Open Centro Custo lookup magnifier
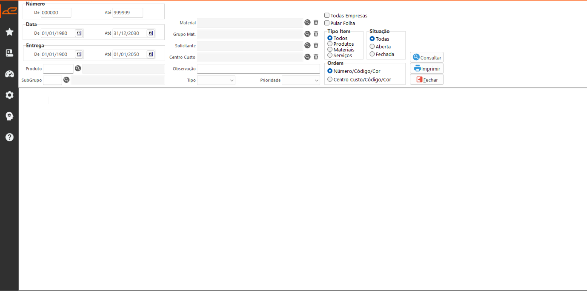The width and height of the screenshot is (587, 291). (x=307, y=57)
